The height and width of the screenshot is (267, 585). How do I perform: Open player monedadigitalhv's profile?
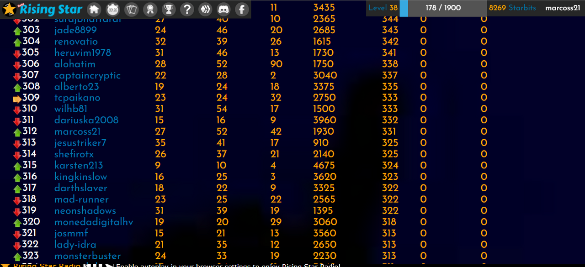click(x=94, y=222)
